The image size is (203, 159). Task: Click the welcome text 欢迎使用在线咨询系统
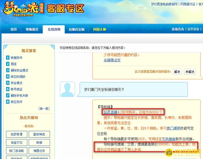tap(74, 48)
